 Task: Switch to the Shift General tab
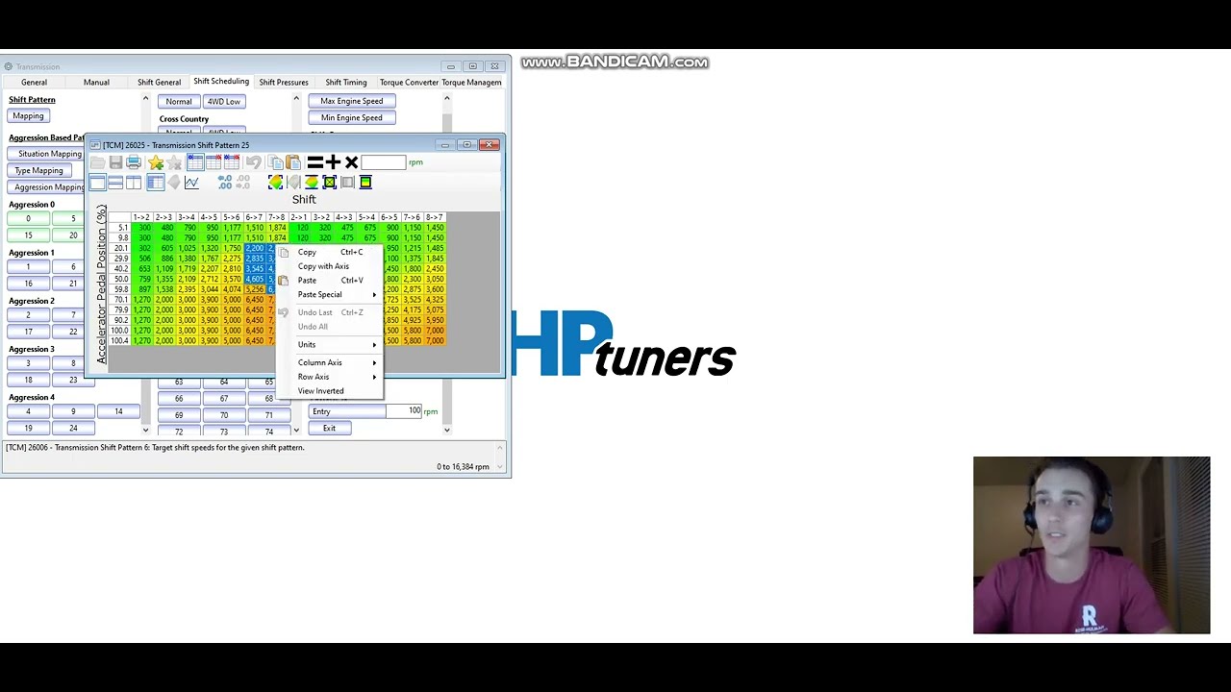pos(159,83)
